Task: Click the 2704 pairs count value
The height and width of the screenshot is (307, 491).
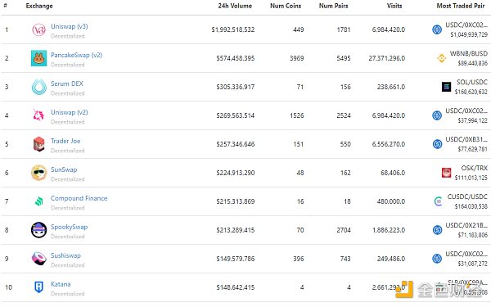Action: (344, 230)
